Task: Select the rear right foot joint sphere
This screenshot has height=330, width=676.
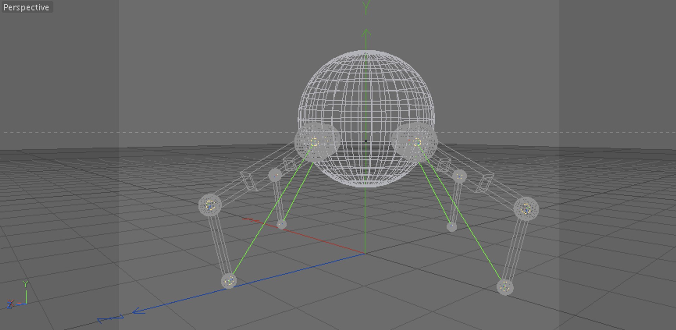Action: (452, 227)
